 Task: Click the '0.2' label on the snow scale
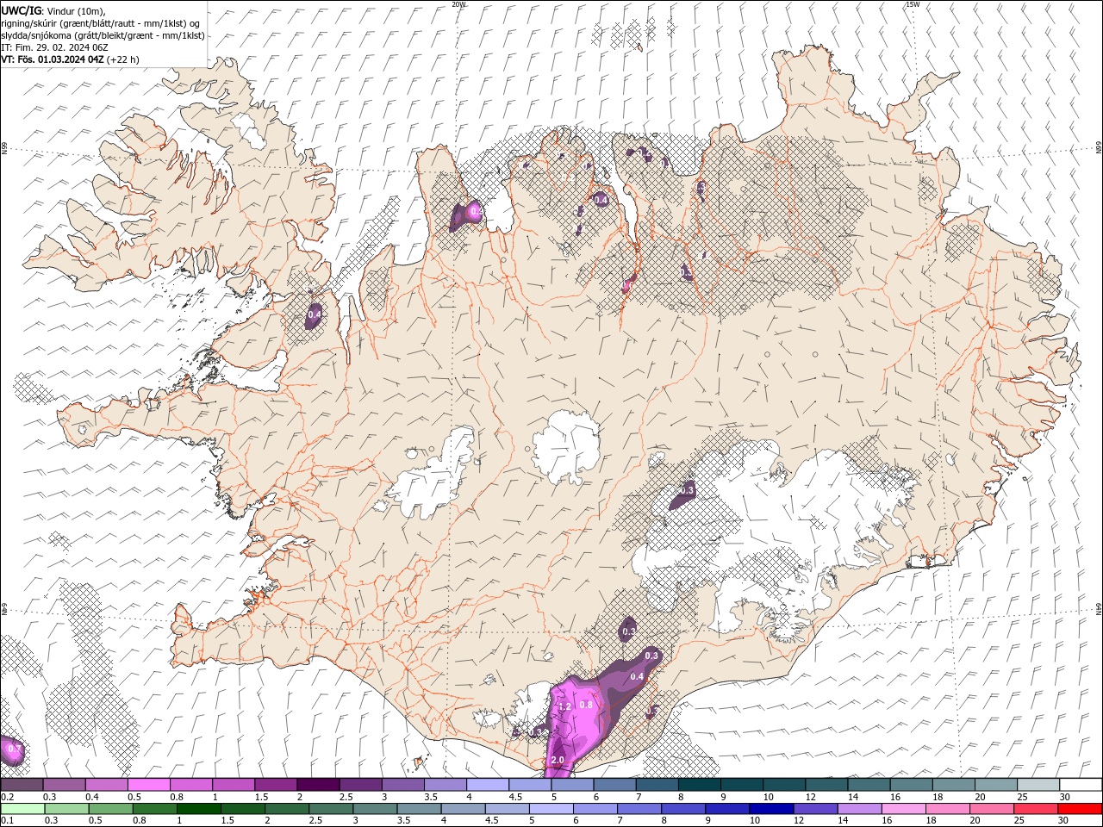pyautogui.click(x=8, y=797)
